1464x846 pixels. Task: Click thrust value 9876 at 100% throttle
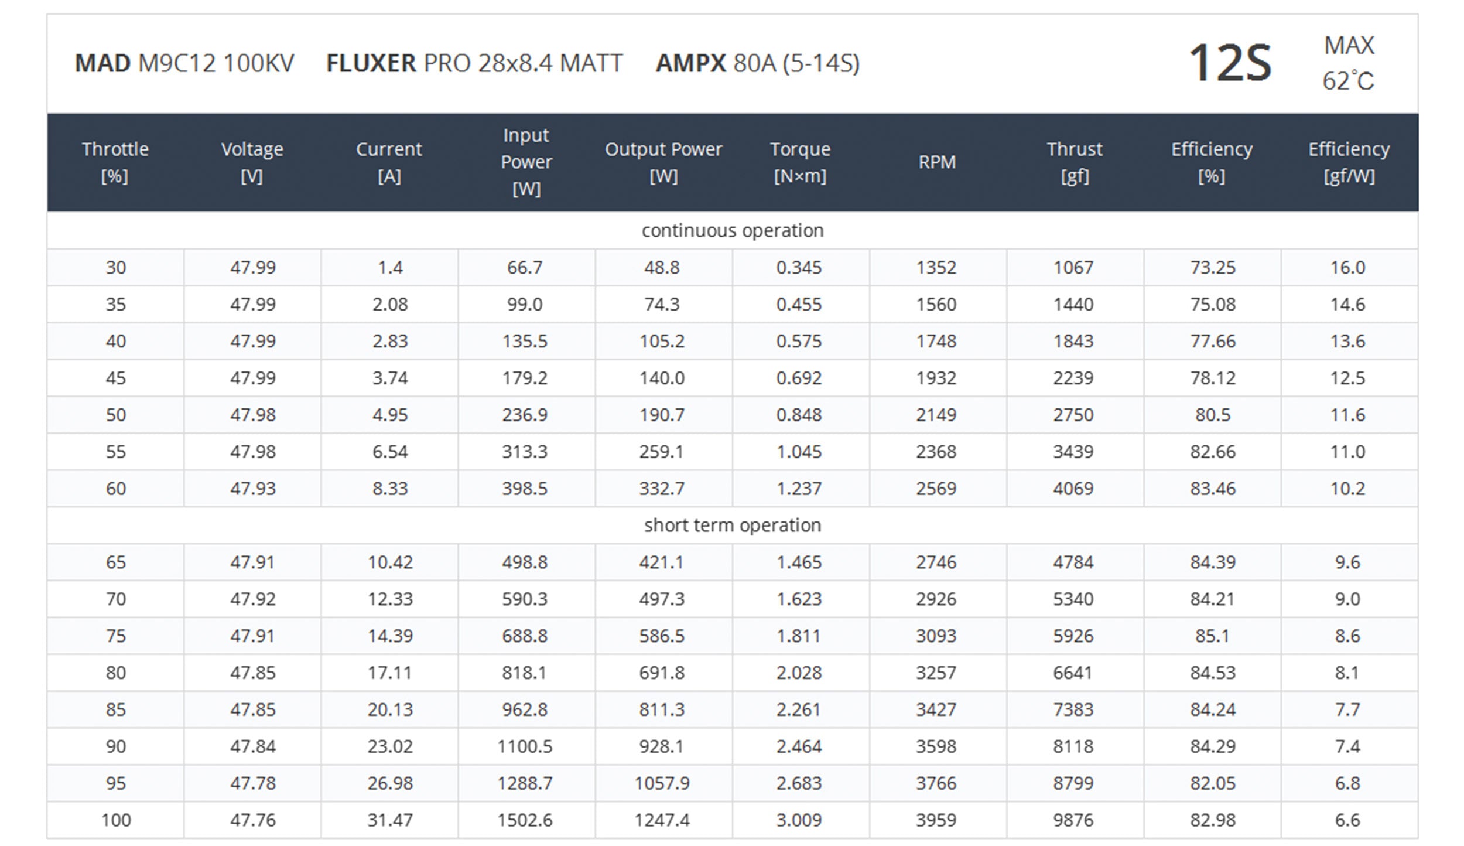(x=1073, y=820)
